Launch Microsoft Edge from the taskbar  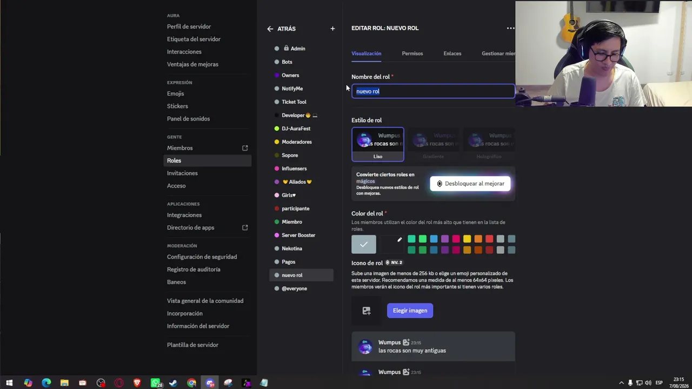pyautogui.click(x=46, y=383)
